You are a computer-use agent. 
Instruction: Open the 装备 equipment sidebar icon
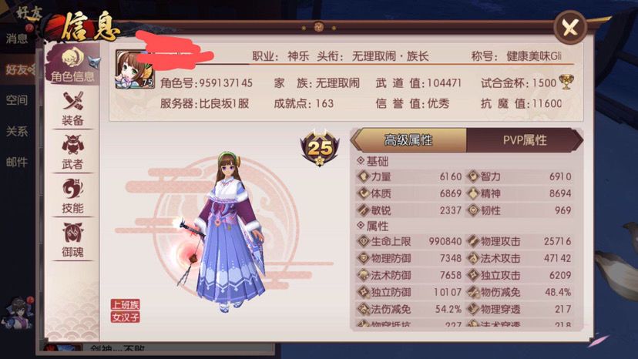pyautogui.click(x=72, y=109)
